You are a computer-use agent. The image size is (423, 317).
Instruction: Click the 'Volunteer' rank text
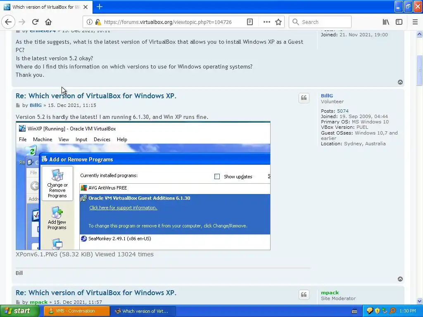click(333, 102)
